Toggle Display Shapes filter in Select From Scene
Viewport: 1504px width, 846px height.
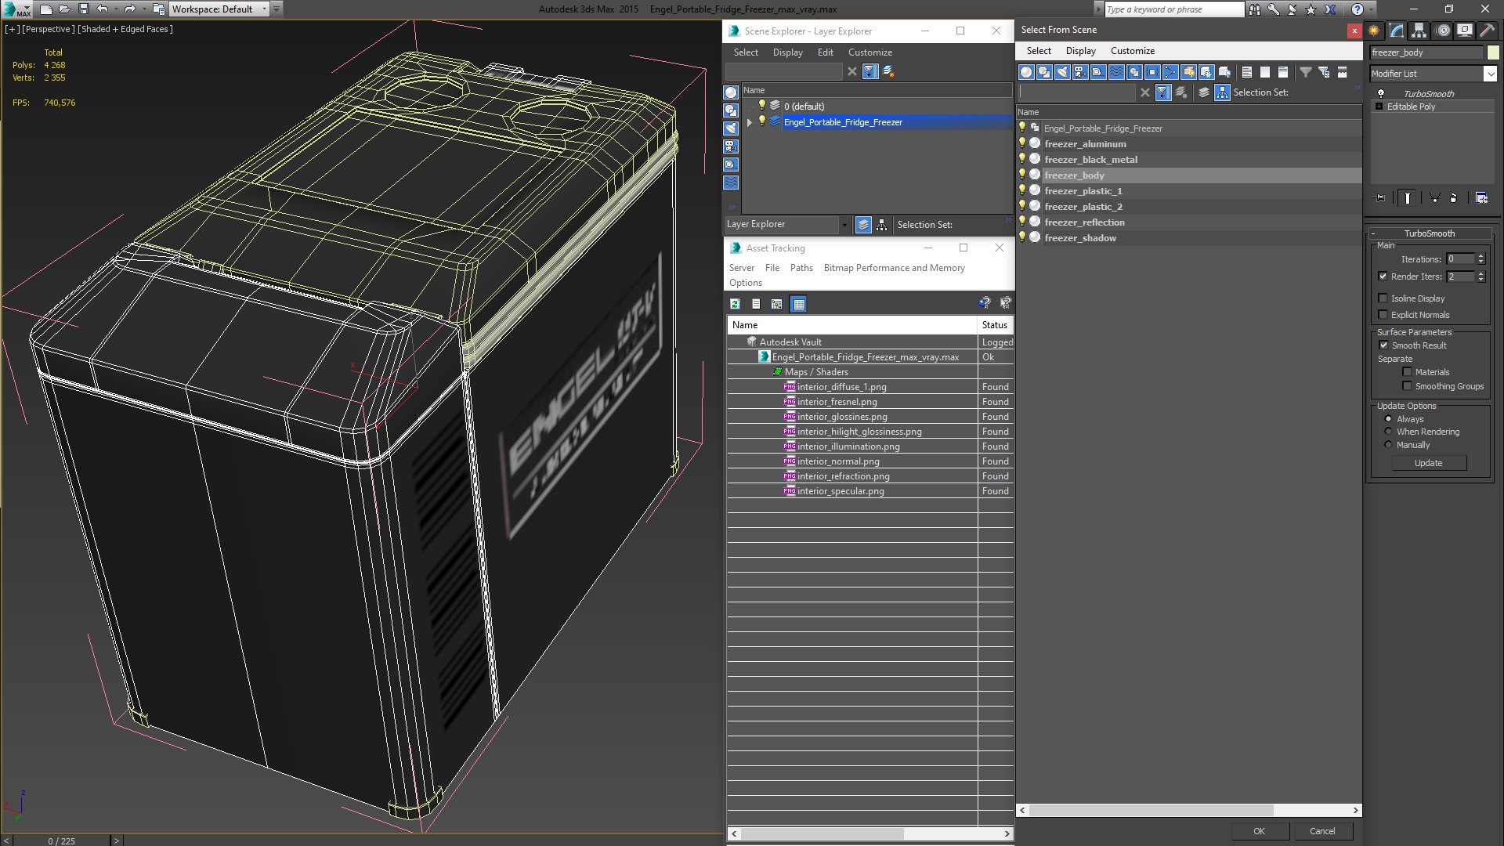pos(1044,72)
